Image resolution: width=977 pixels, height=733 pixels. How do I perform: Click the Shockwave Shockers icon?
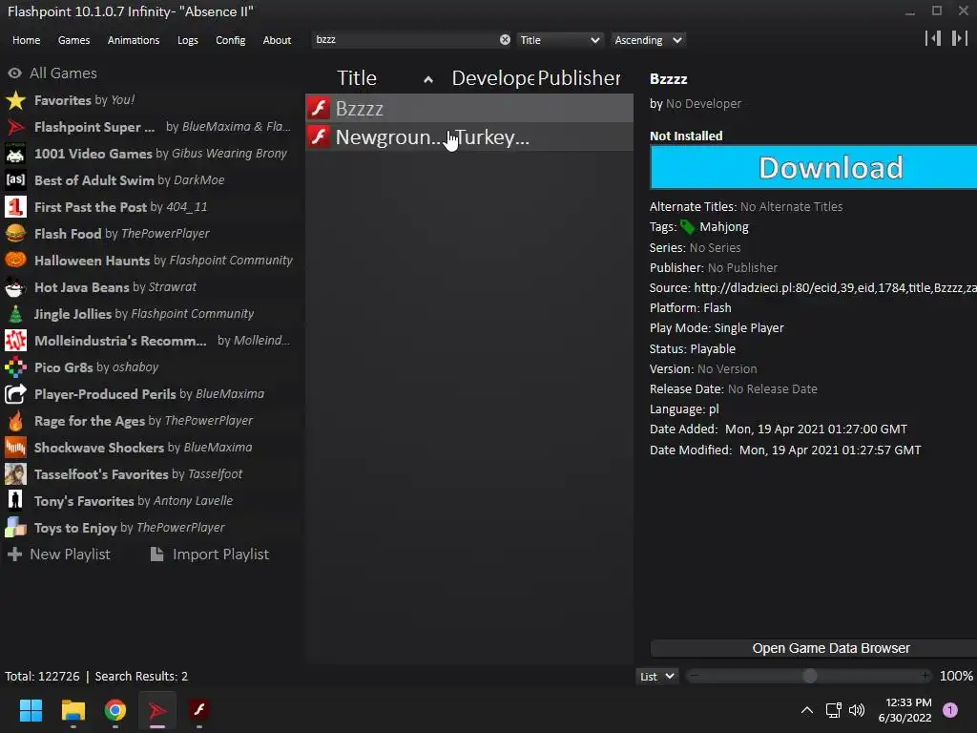point(15,448)
